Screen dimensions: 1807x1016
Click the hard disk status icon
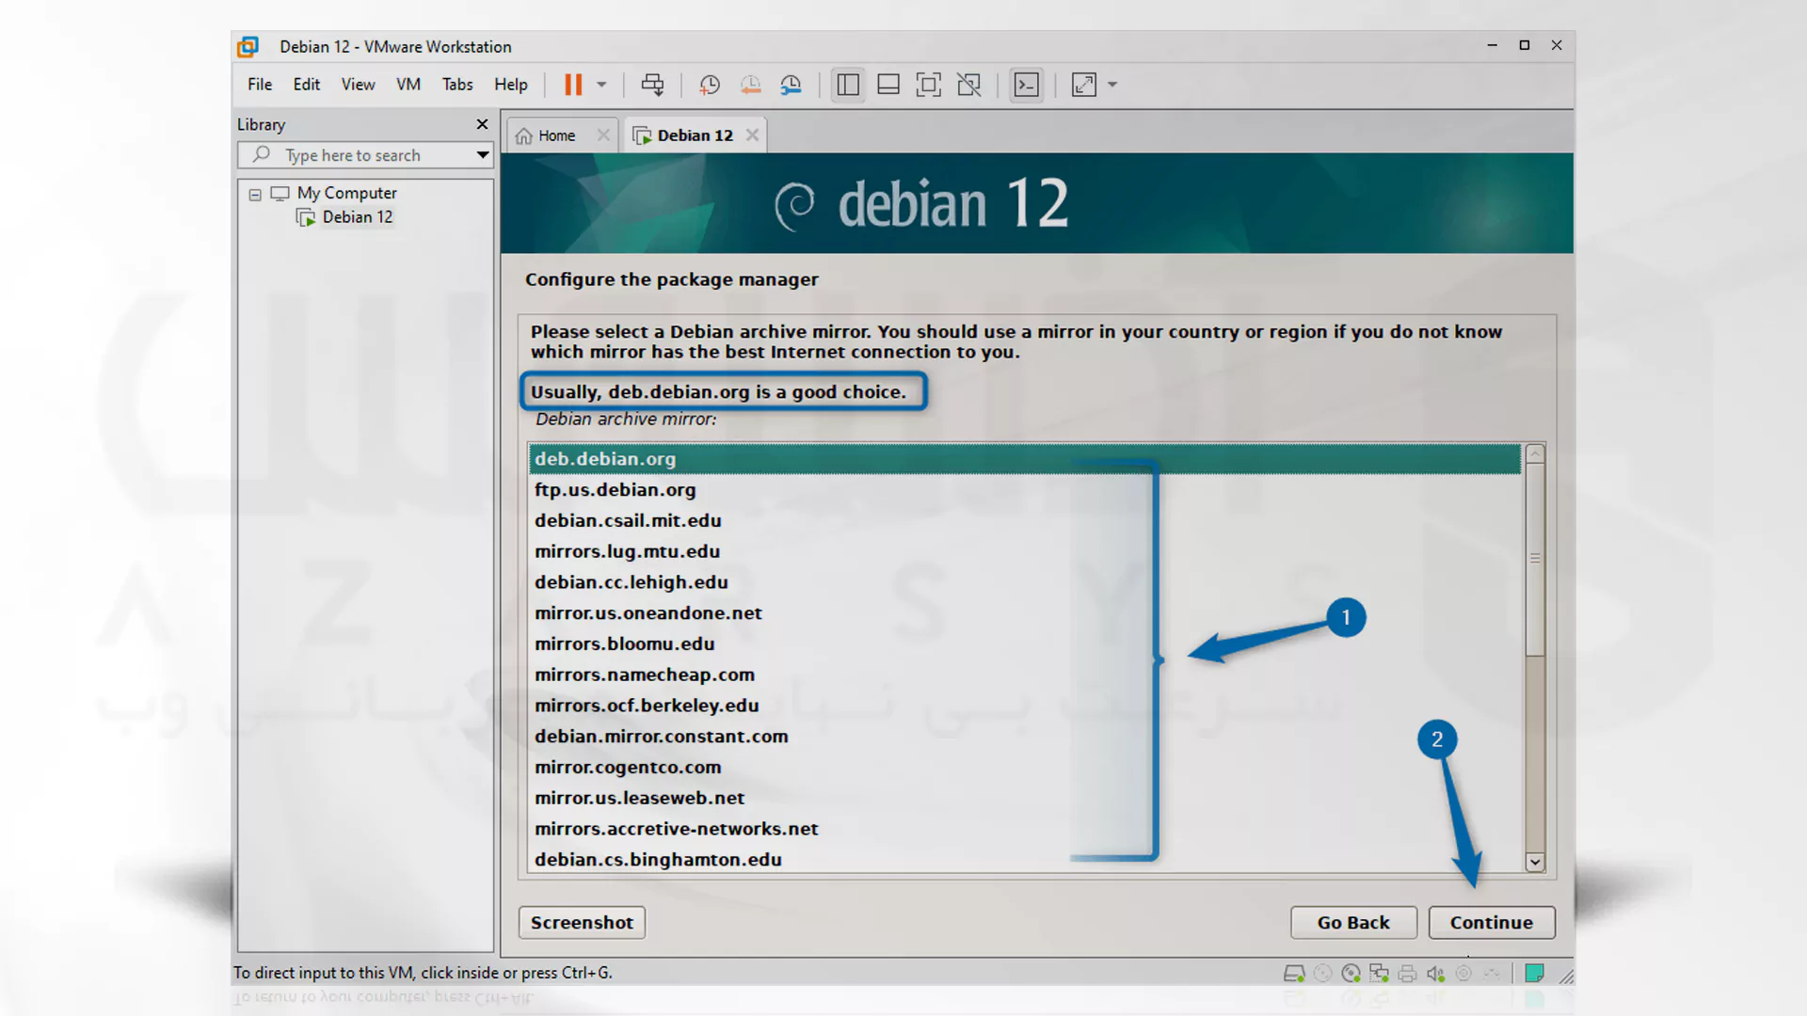[1294, 974]
